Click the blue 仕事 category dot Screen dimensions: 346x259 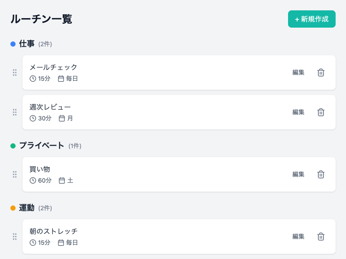point(13,44)
